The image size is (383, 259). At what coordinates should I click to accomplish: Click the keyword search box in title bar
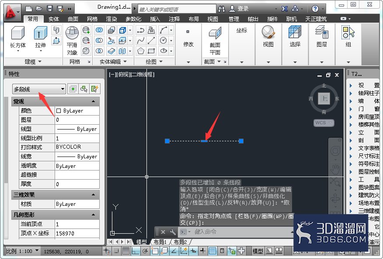[177, 9]
